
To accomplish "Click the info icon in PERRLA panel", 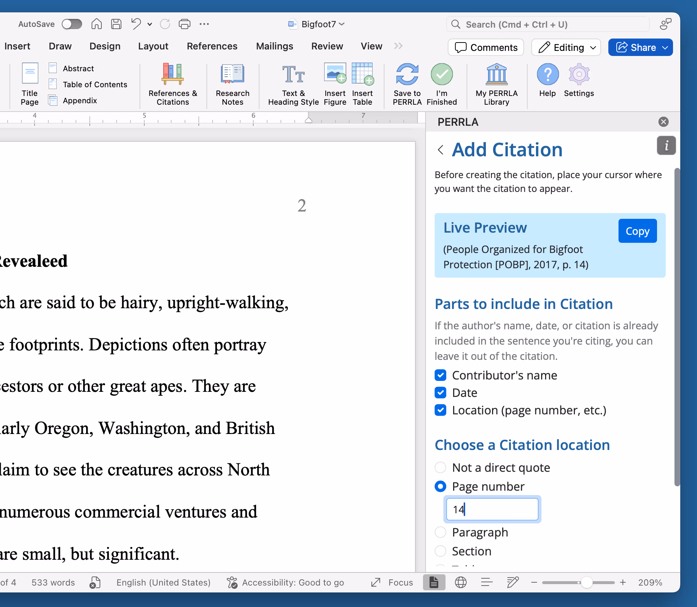I will [666, 146].
